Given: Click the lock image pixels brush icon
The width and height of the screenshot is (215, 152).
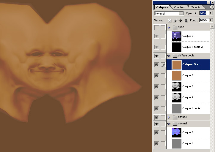Looking at the screenshot, I should [x=175, y=20].
